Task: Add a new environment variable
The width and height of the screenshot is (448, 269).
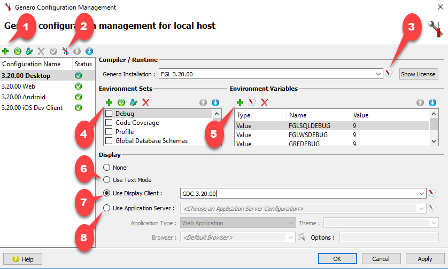Action: coord(240,102)
